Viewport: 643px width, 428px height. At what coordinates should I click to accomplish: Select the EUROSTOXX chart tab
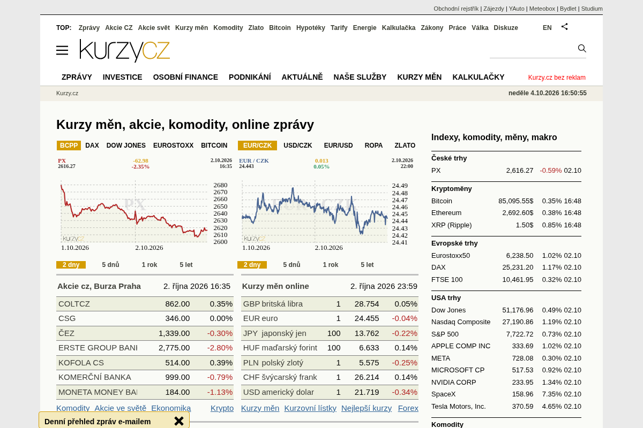point(173,146)
